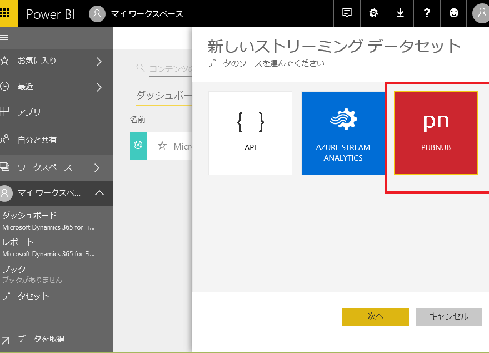
Task: Click the キャンセル button
Action: pyautogui.click(x=449, y=316)
